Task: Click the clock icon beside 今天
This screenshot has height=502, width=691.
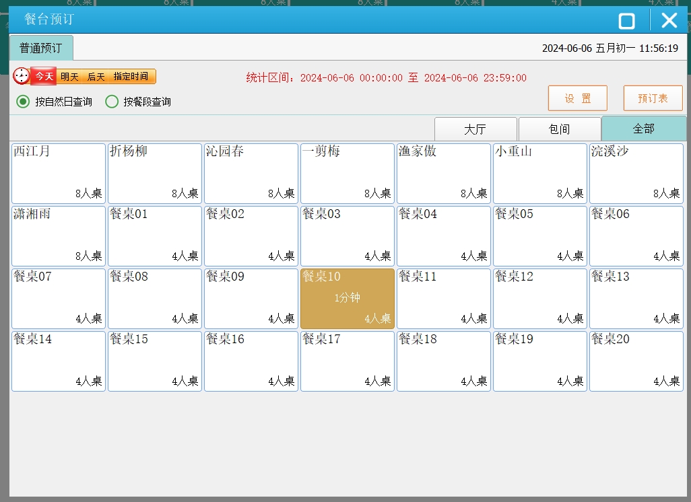Action: click(x=22, y=76)
